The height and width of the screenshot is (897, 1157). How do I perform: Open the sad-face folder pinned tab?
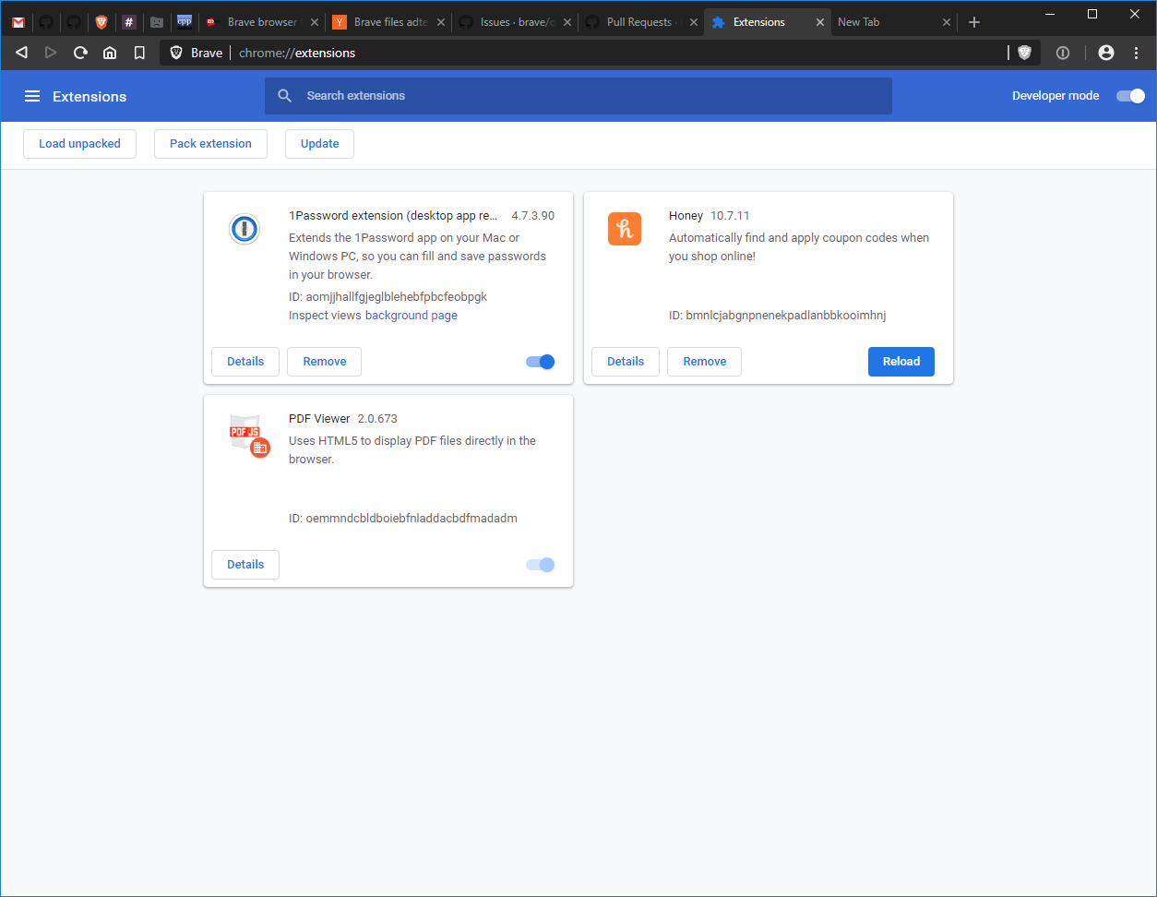(157, 22)
